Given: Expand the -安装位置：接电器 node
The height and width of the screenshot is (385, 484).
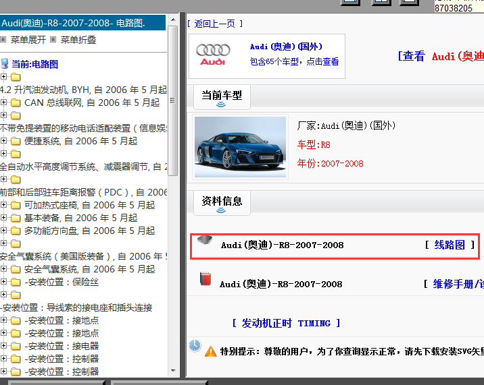Looking at the screenshot, I should [3, 346].
